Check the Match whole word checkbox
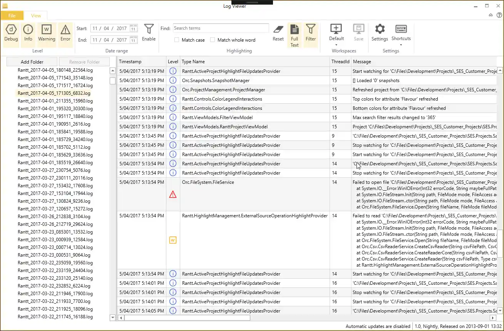The width and height of the screenshot is (504, 331). click(x=212, y=40)
